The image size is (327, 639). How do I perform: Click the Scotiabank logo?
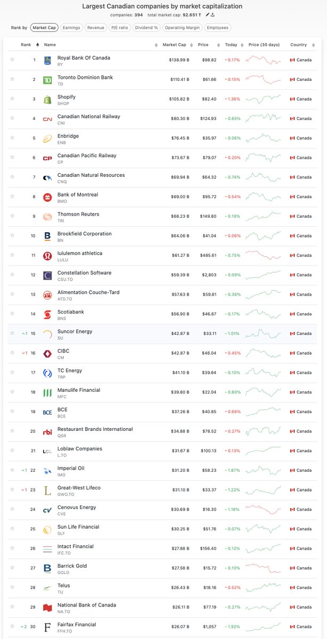[x=47, y=314]
